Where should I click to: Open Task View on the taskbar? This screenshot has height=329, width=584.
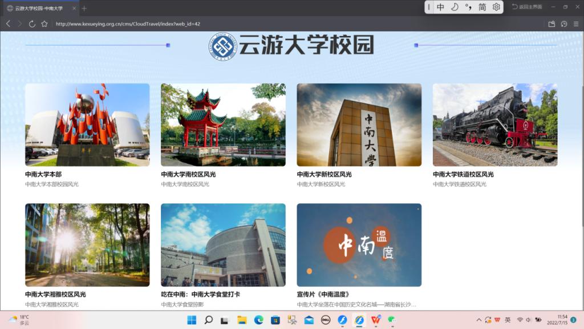click(x=224, y=320)
